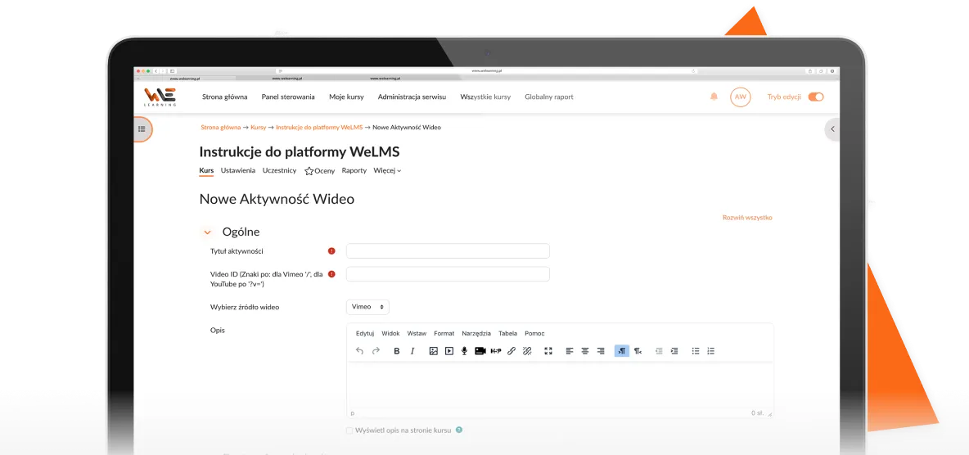The width and height of the screenshot is (969, 455).
Task: Open the AW user avatar menu
Action: pyautogui.click(x=741, y=97)
